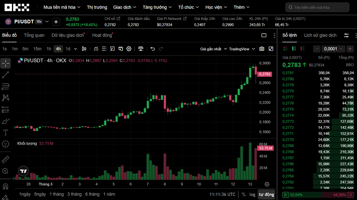Select the brush drawing tool
This screenshot has height=200, width=357.
click(x=5, y=121)
